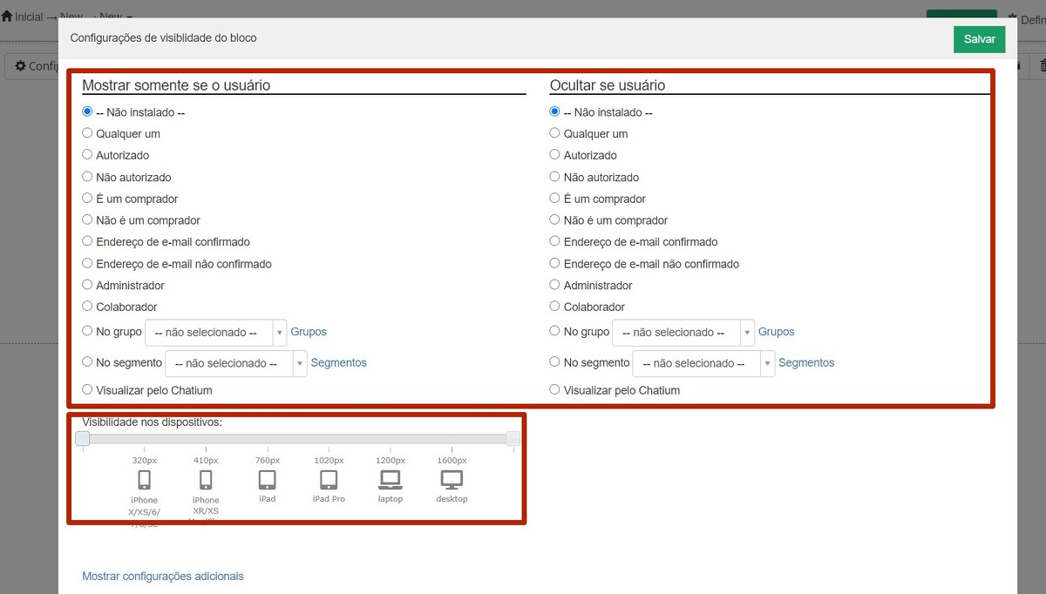Click the gear icon in Config button
1046x594 pixels.
pyautogui.click(x=21, y=66)
